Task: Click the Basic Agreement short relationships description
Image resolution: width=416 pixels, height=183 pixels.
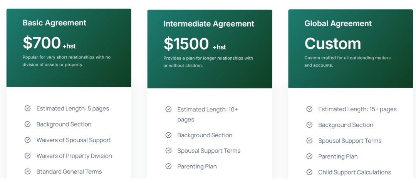Action: coord(67,61)
